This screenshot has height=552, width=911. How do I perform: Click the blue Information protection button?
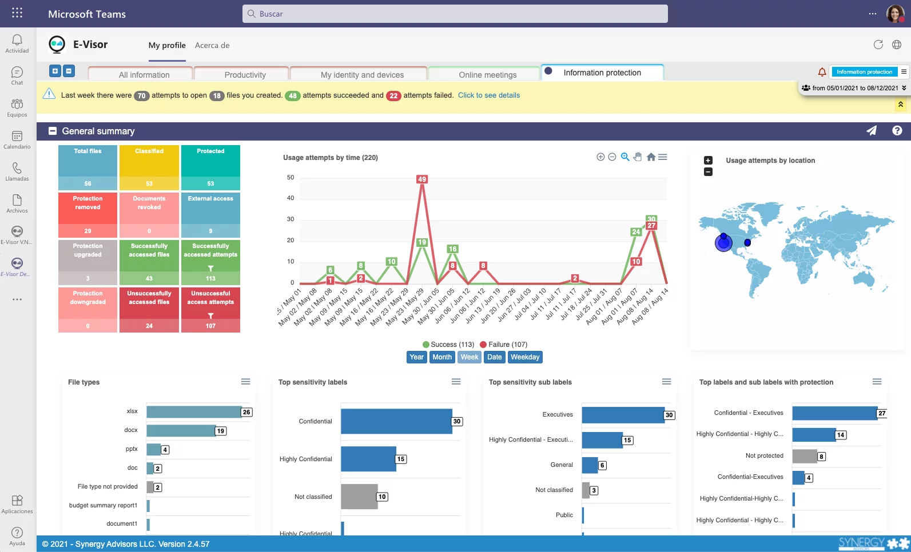pyautogui.click(x=864, y=72)
